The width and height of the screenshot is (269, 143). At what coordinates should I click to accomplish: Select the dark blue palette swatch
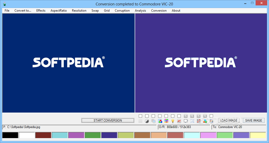pos(109,135)
